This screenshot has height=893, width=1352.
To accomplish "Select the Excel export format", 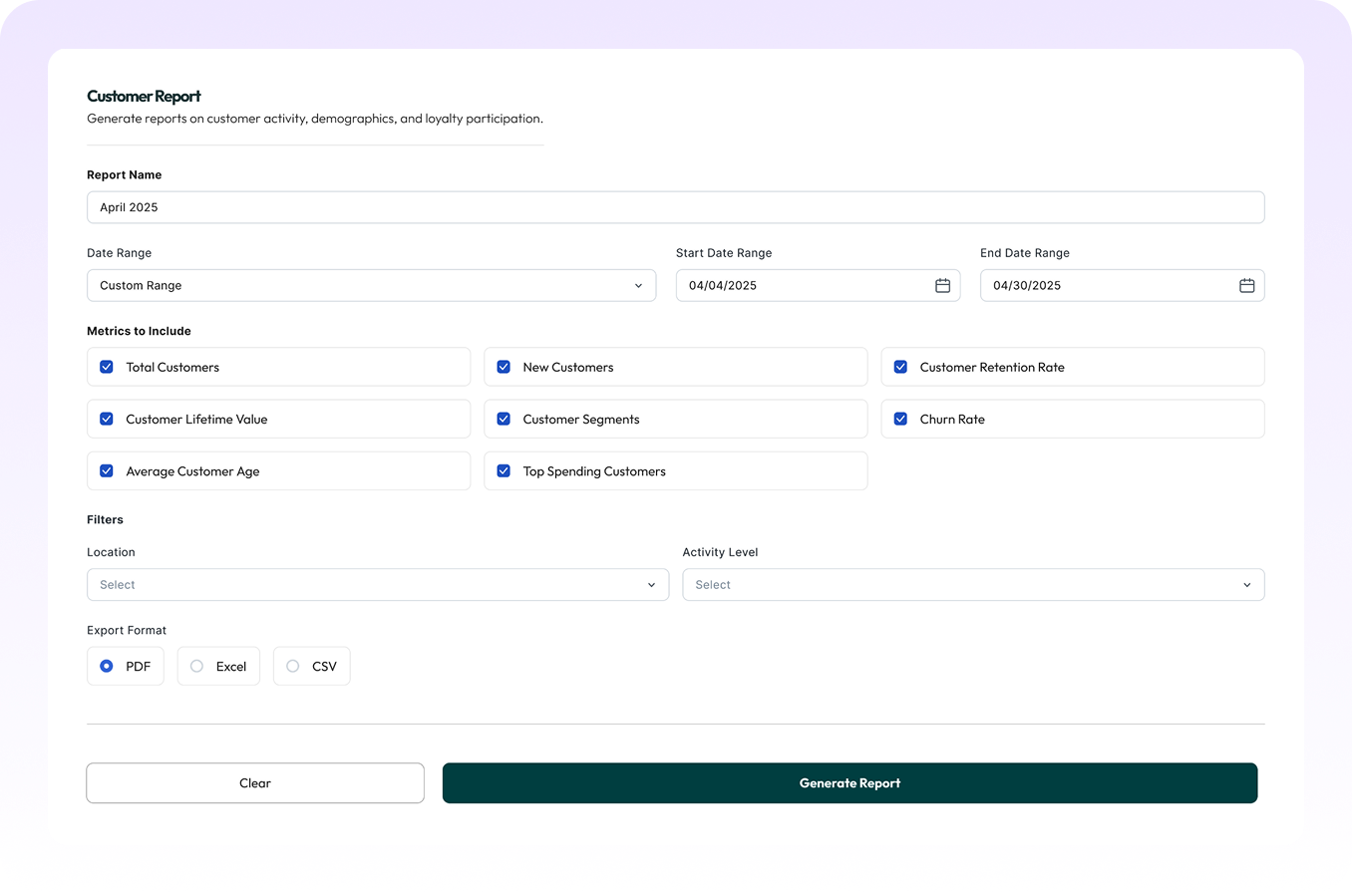I will (x=196, y=666).
